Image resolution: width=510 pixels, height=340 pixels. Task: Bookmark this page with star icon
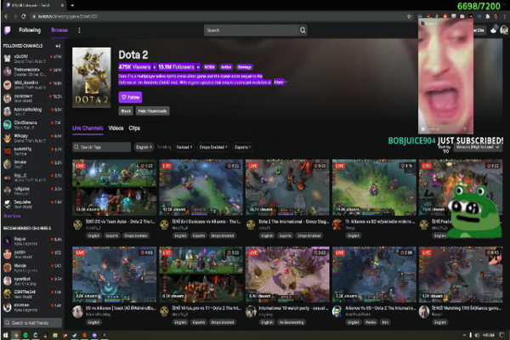coord(409,16)
